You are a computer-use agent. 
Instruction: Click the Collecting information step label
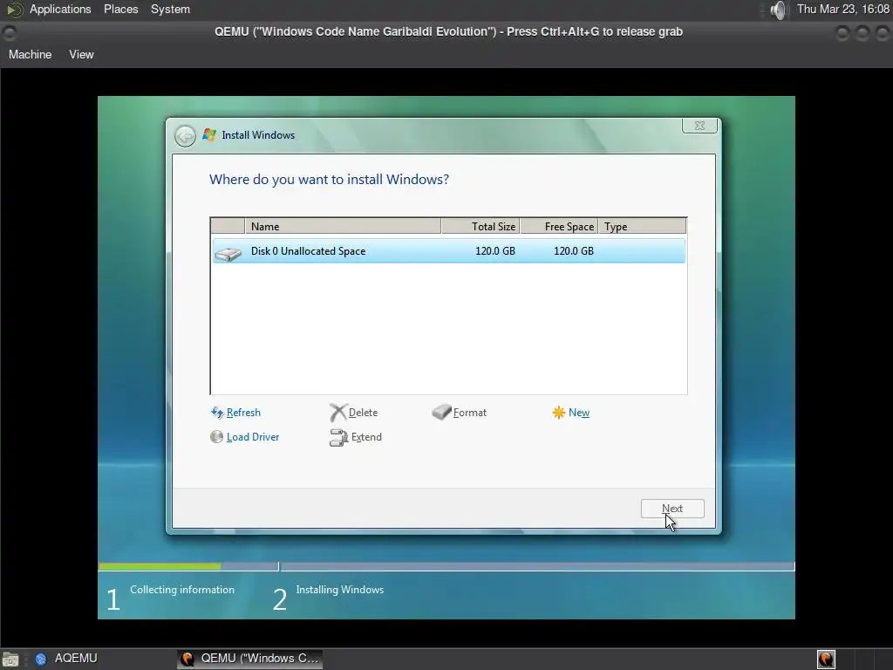pos(182,590)
